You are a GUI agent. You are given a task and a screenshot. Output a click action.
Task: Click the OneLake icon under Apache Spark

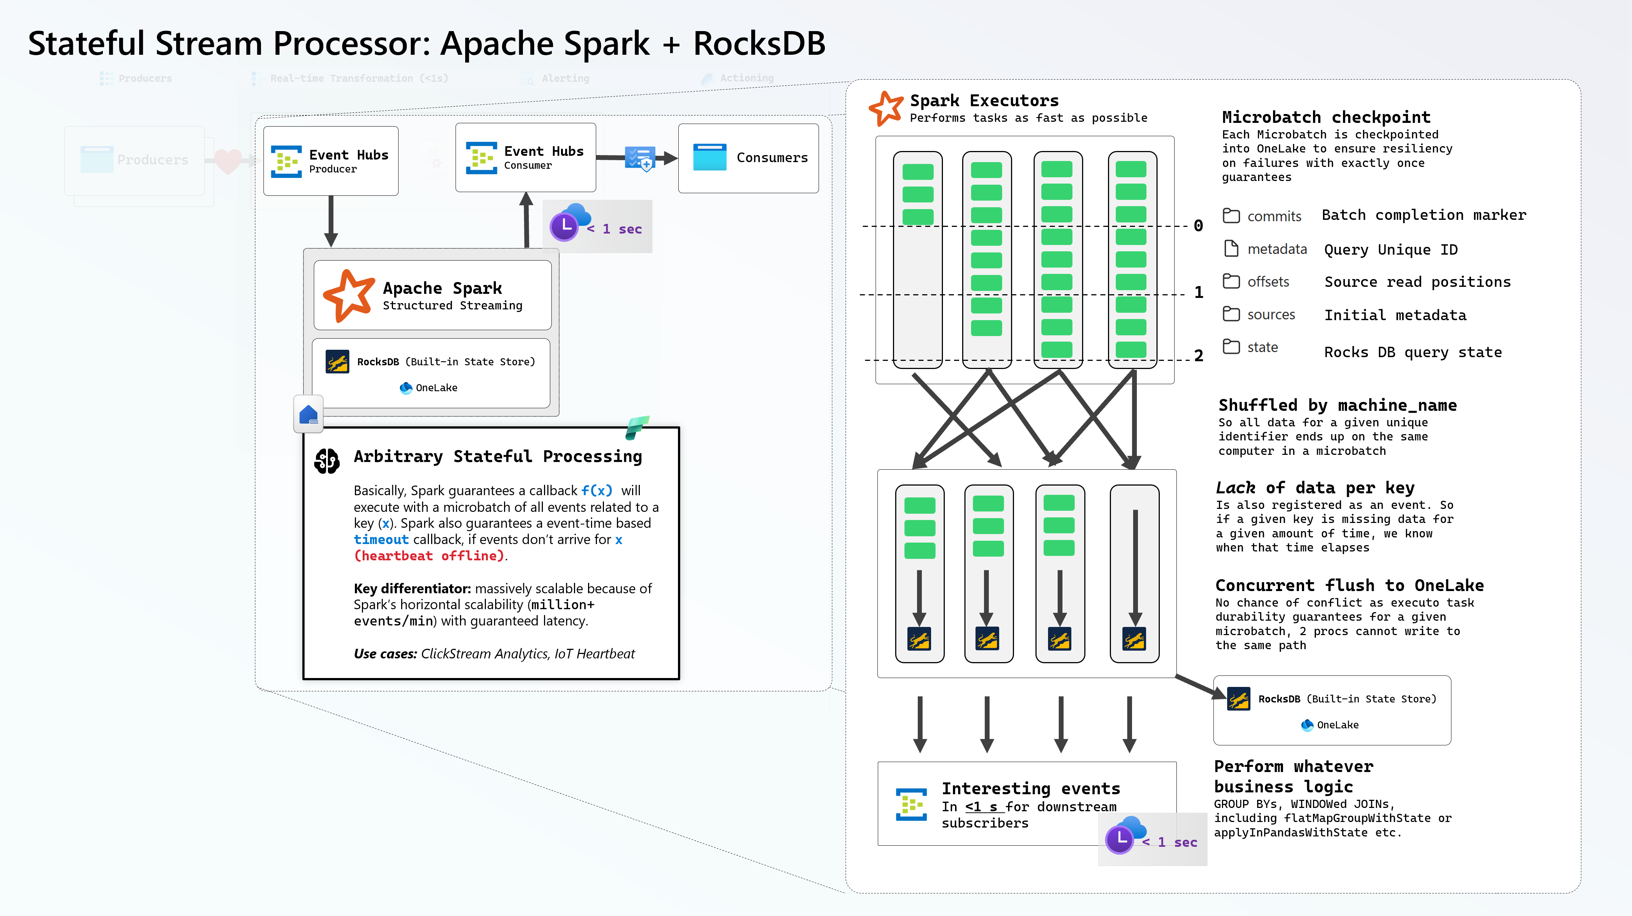(x=406, y=388)
